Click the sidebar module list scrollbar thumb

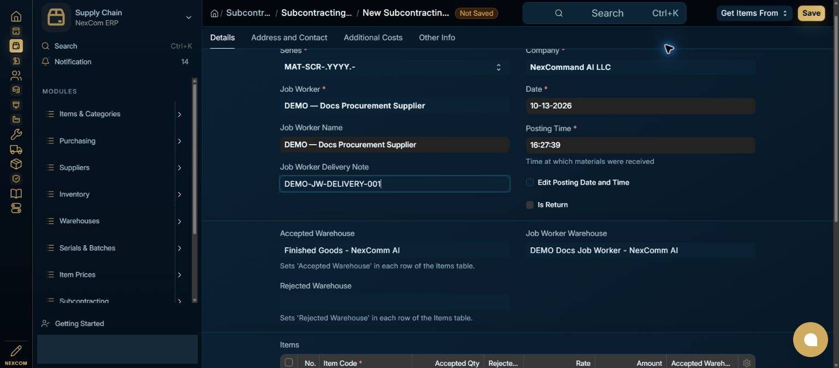coord(194,158)
